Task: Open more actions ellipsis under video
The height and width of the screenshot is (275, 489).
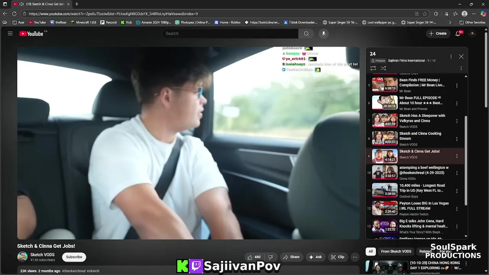Action: (355, 257)
